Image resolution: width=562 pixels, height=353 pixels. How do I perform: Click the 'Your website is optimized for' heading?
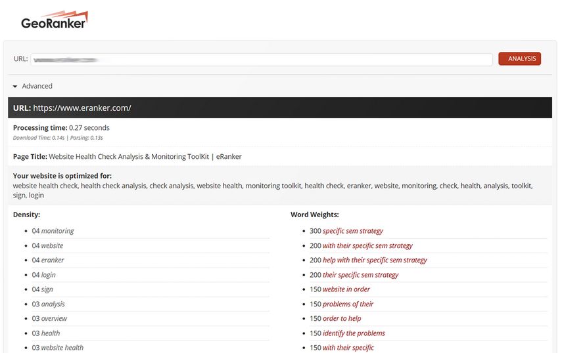(x=62, y=176)
